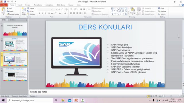Center the paragraph text
Viewport: 184px width, 103px height.
[x=74, y=13]
